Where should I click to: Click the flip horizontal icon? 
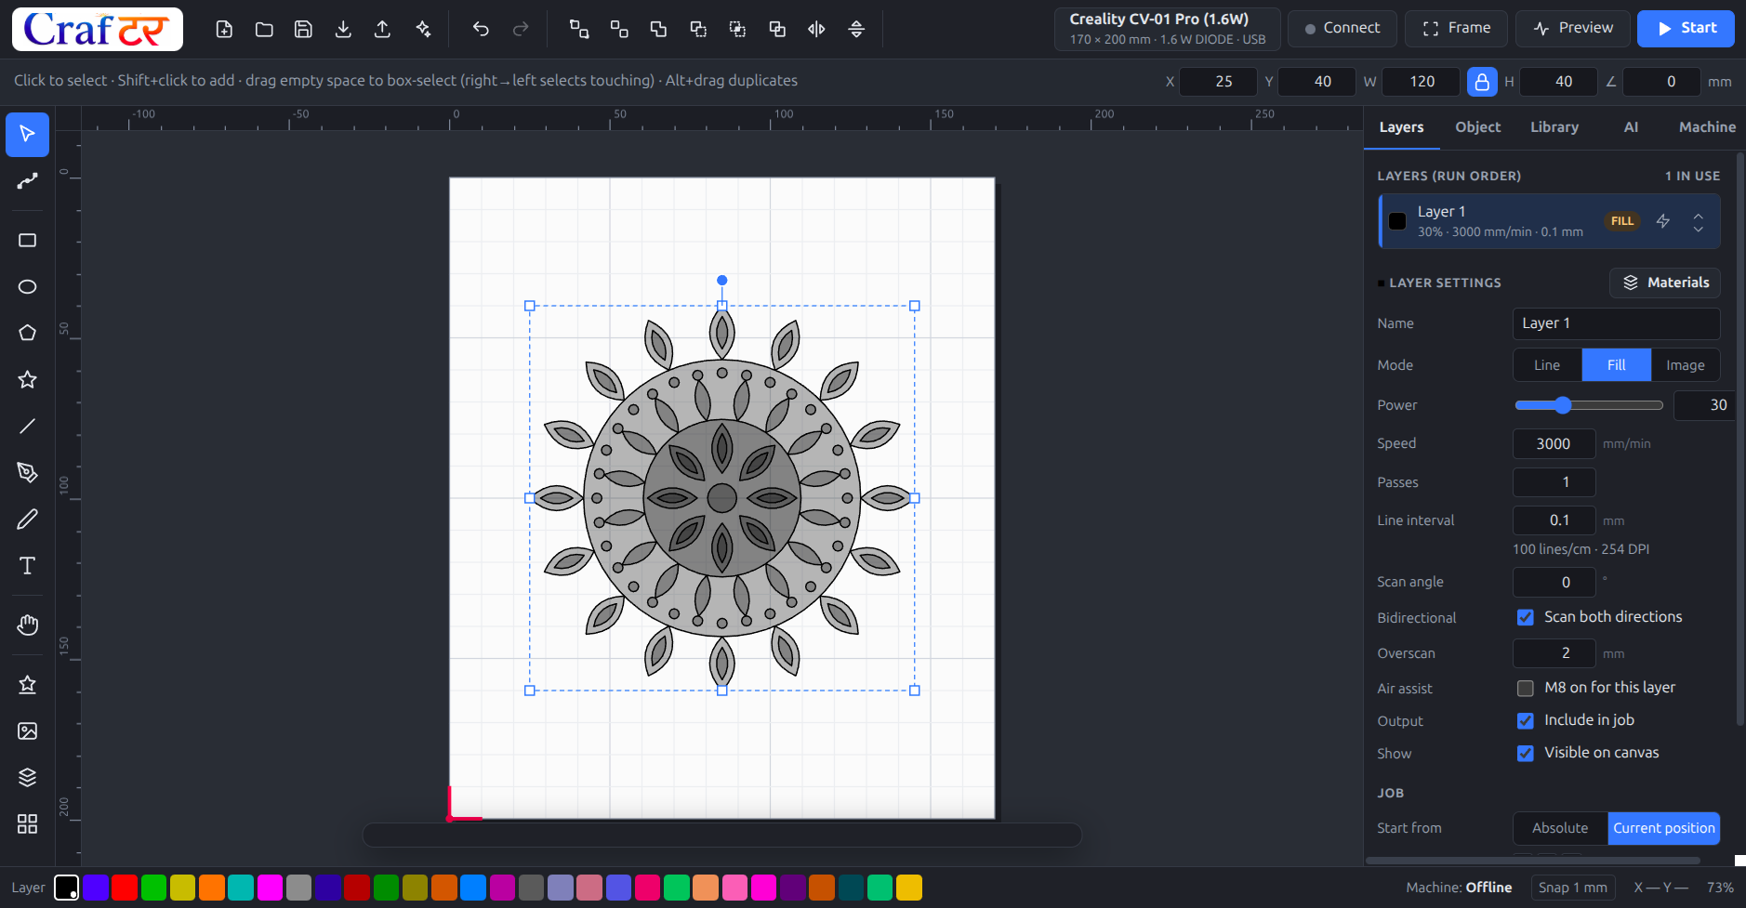pyautogui.click(x=816, y=29)
